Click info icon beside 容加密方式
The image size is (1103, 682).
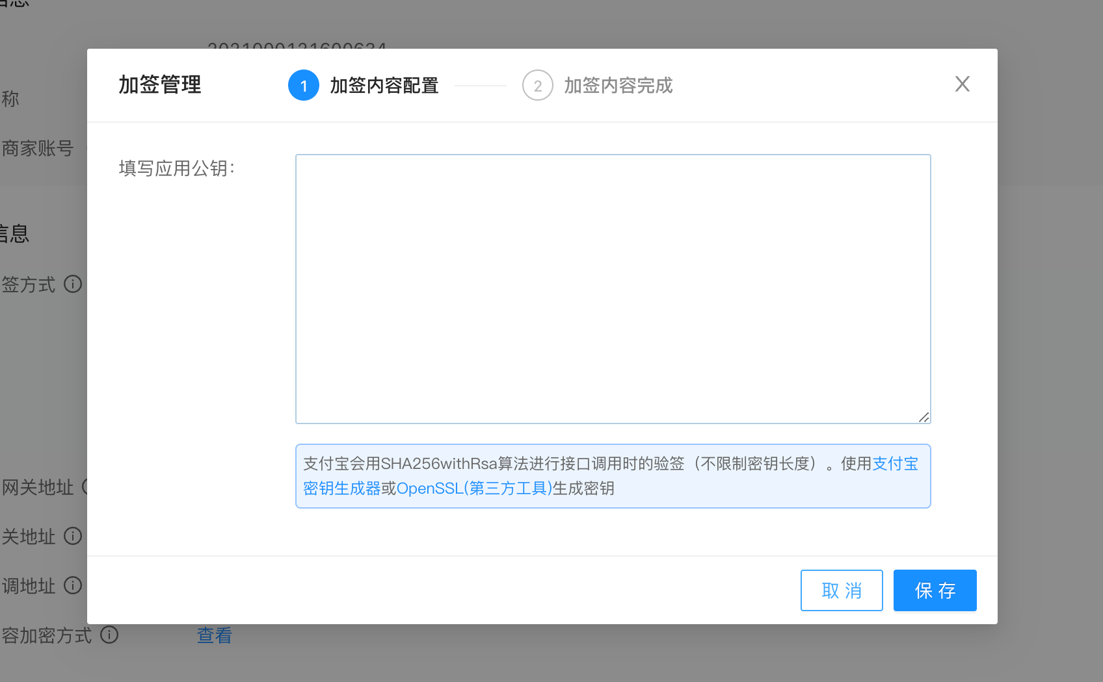[x=109, y=635]
